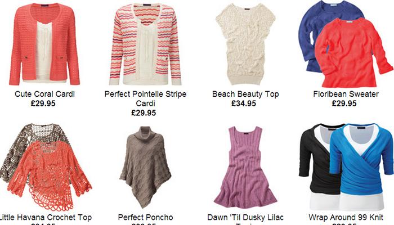
Task: Click the Little Havana Crochet Top link
Action: pyautogui.click(x=46, y=217)
